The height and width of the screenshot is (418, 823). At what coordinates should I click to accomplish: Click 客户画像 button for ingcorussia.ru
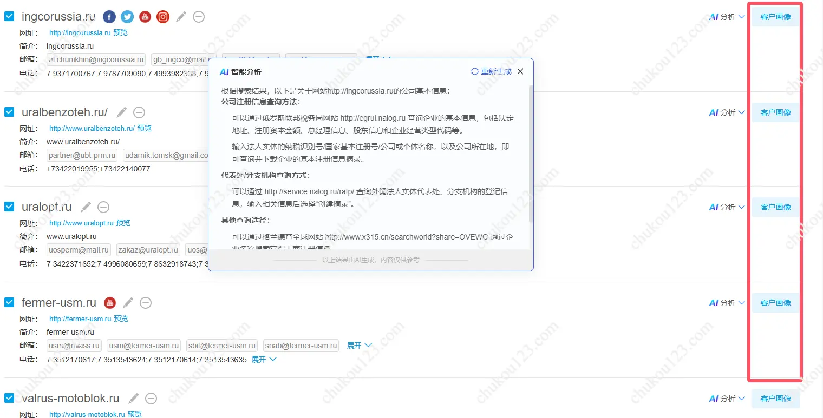775,17
